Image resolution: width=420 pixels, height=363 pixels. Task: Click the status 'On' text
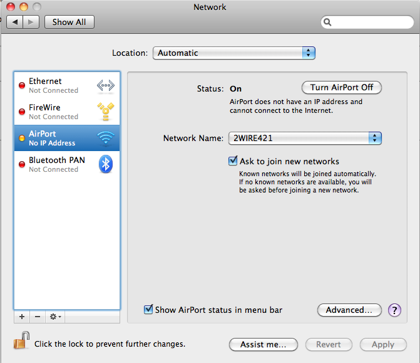coord(236,89)
